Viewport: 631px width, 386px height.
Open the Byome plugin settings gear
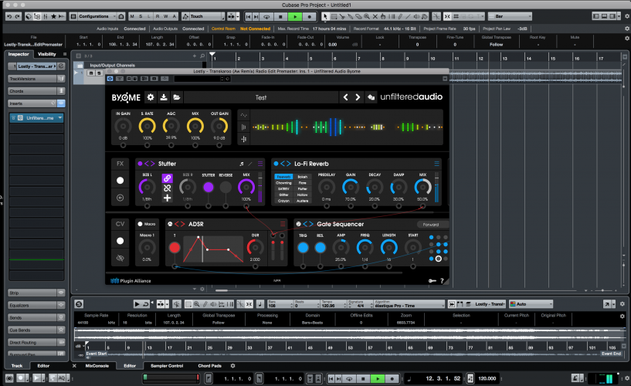point(150,97)
